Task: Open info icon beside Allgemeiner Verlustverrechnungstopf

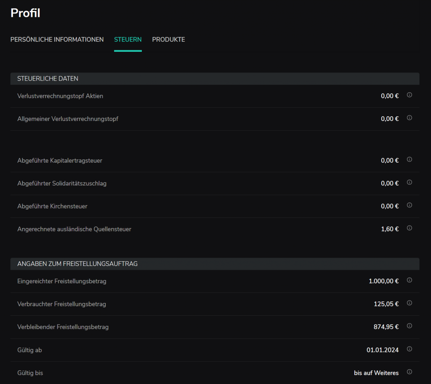Action: [409, 118]
